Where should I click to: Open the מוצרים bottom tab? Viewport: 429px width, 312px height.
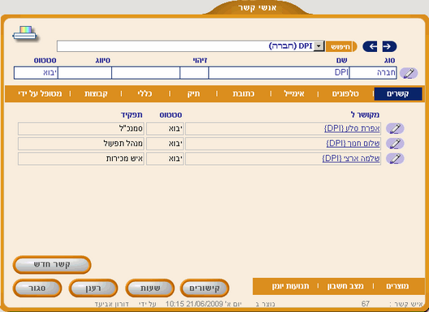(397, 286)
